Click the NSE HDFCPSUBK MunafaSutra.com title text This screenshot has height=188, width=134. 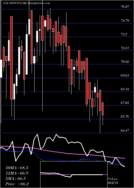pos(26,3)
